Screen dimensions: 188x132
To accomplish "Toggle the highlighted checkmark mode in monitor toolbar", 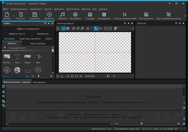I will point(63,29).
